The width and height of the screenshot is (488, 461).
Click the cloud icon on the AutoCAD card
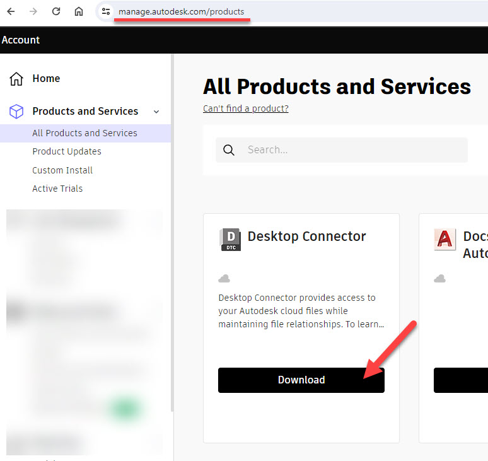coord(439,279)
